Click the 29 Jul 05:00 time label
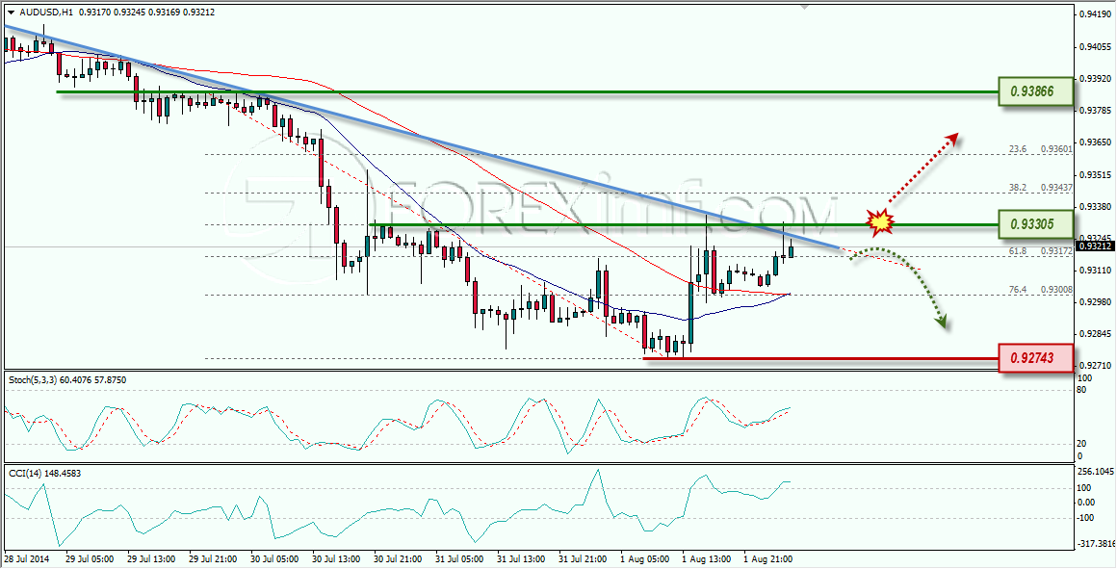Viewport: 1117px width, 569px height. pos(88,559)
